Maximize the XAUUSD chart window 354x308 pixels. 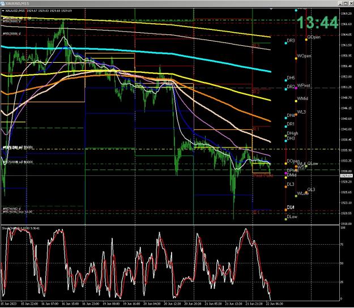[x=346, y=3]
